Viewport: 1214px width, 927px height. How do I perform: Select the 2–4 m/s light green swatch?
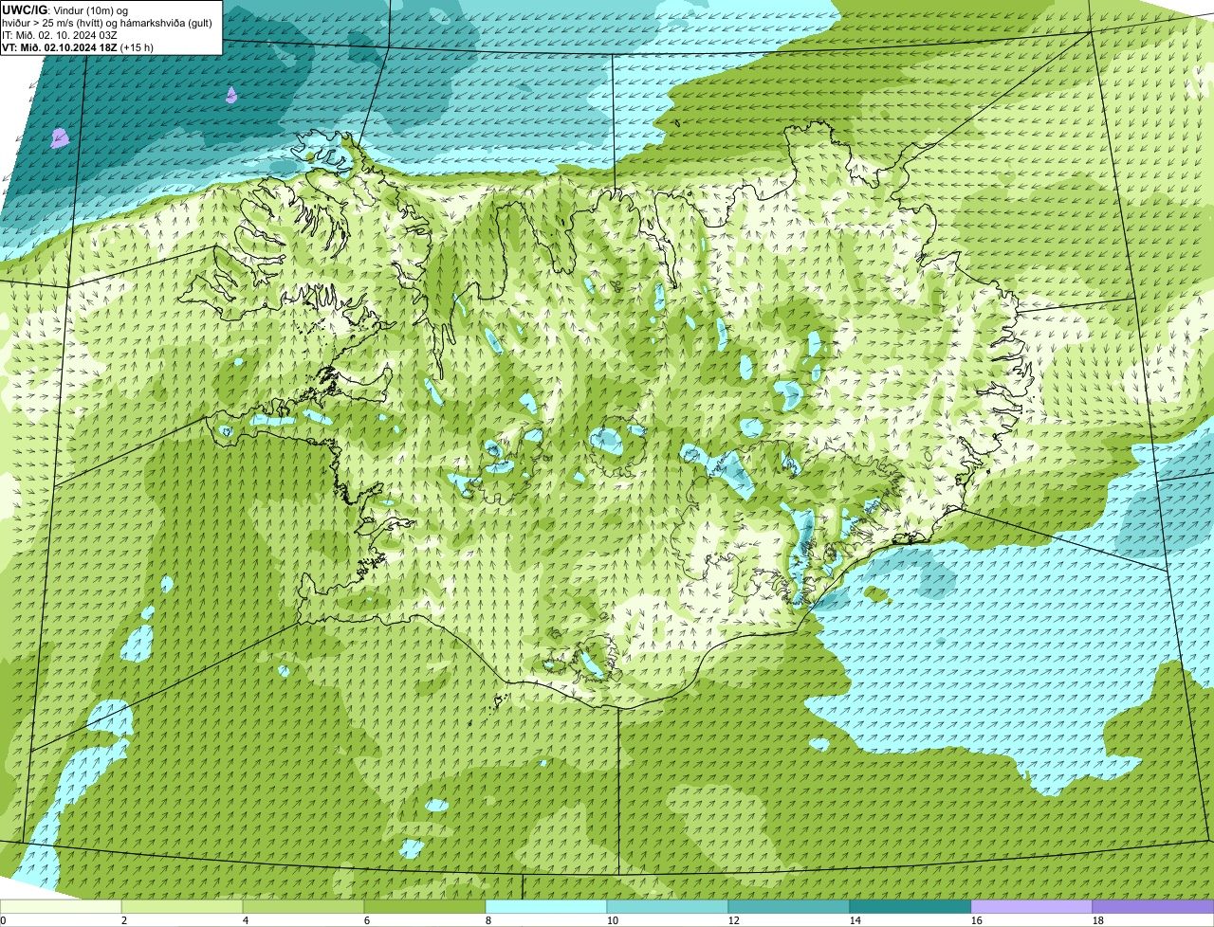(182, 907)
